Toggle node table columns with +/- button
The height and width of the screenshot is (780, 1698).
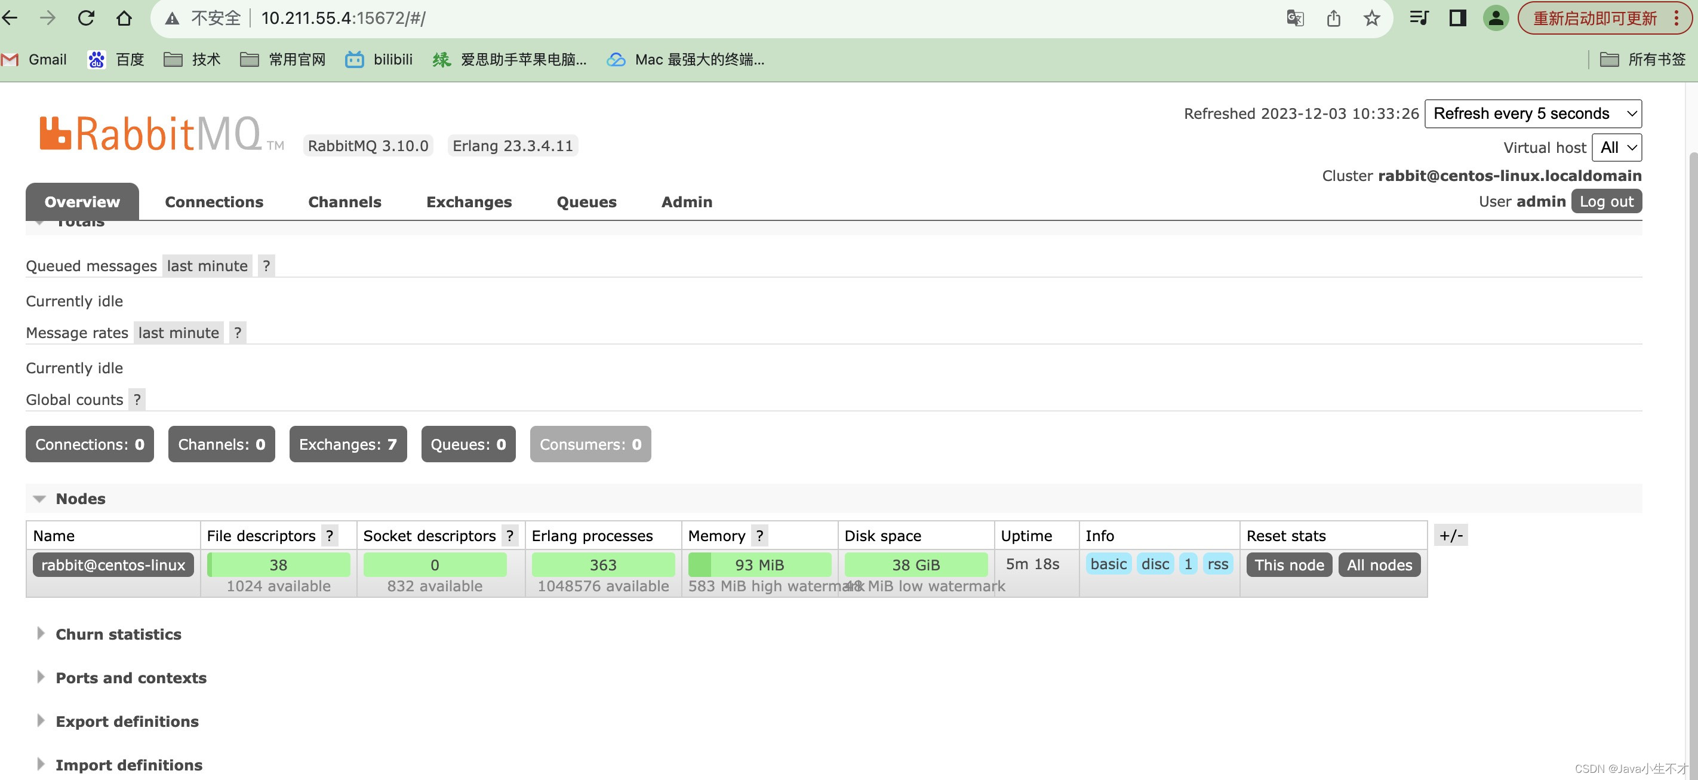(x=1451, y=535)
